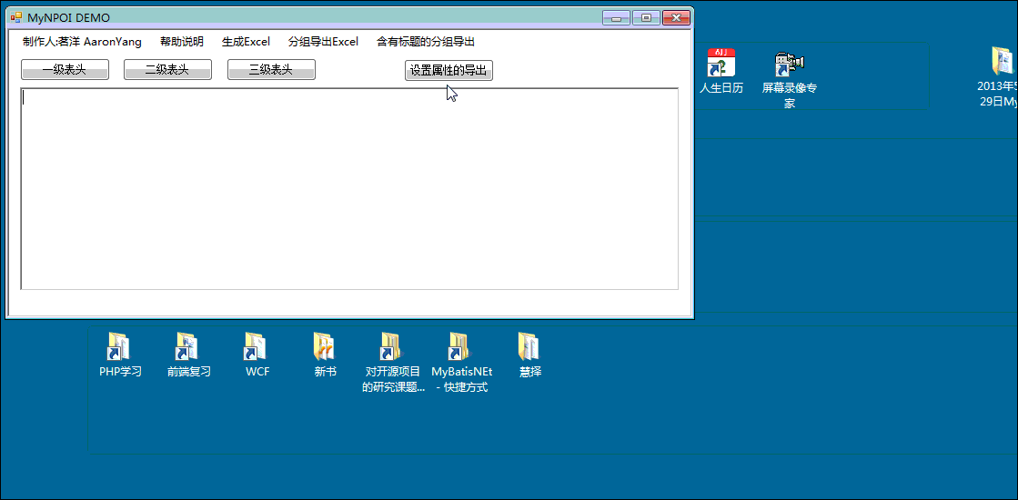Select the 人生日历 desktop shortcut
1018x500 pixels.
click(721, 71)
